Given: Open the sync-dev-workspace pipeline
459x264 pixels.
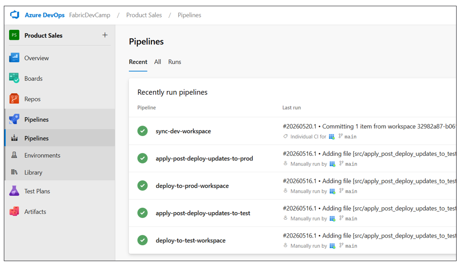Looking at the screenshot, I should pos(183,131).
